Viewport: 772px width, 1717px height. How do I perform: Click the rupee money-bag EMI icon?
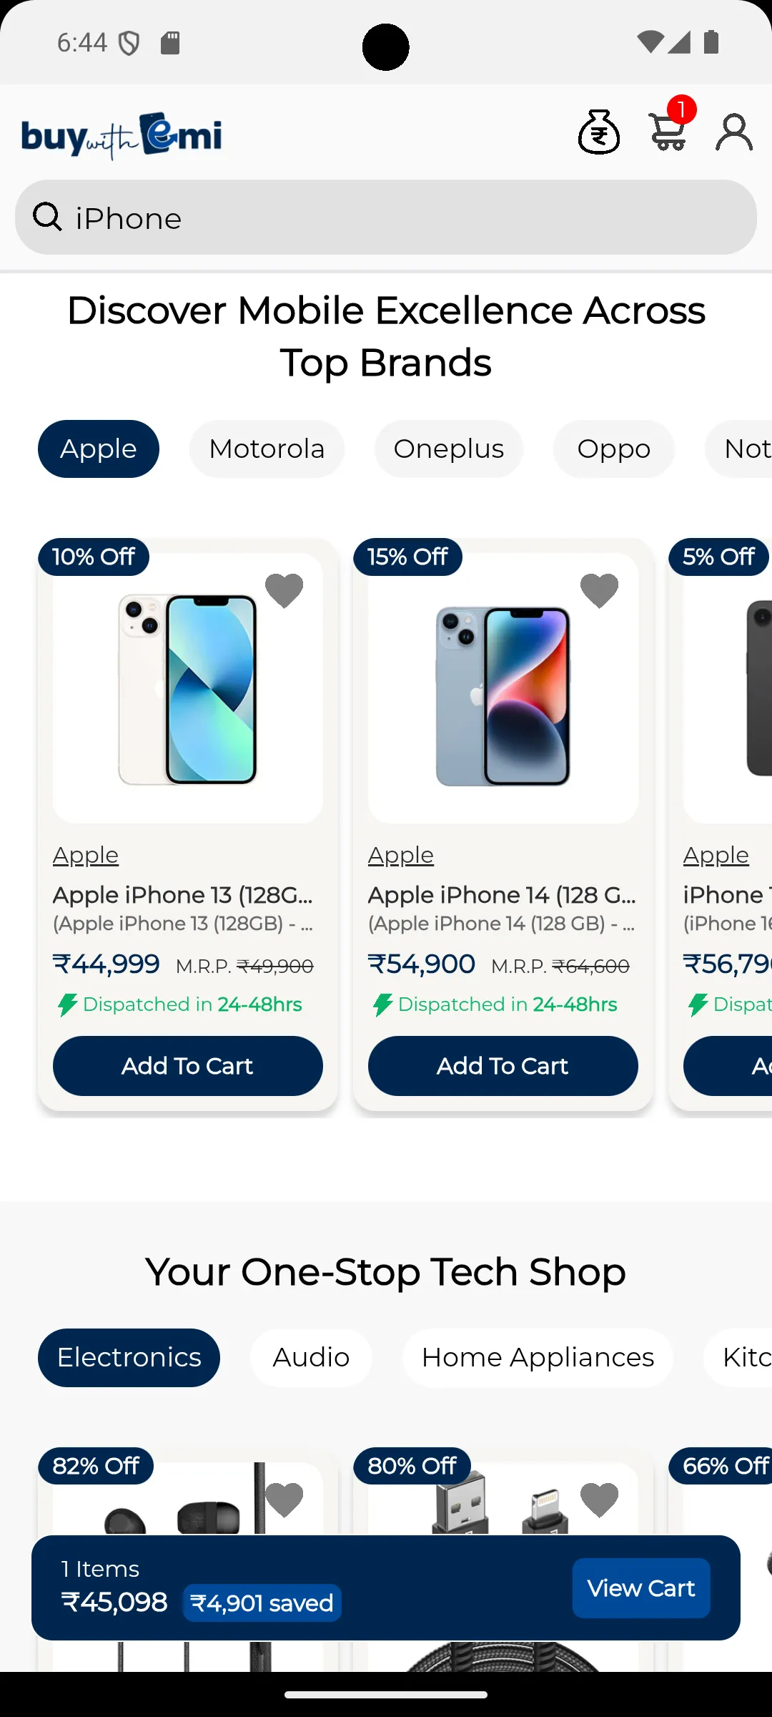599,132
